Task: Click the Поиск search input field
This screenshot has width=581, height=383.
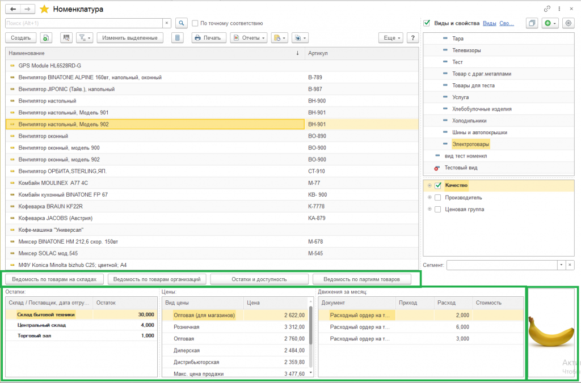Action: click(x=84, y=23)
